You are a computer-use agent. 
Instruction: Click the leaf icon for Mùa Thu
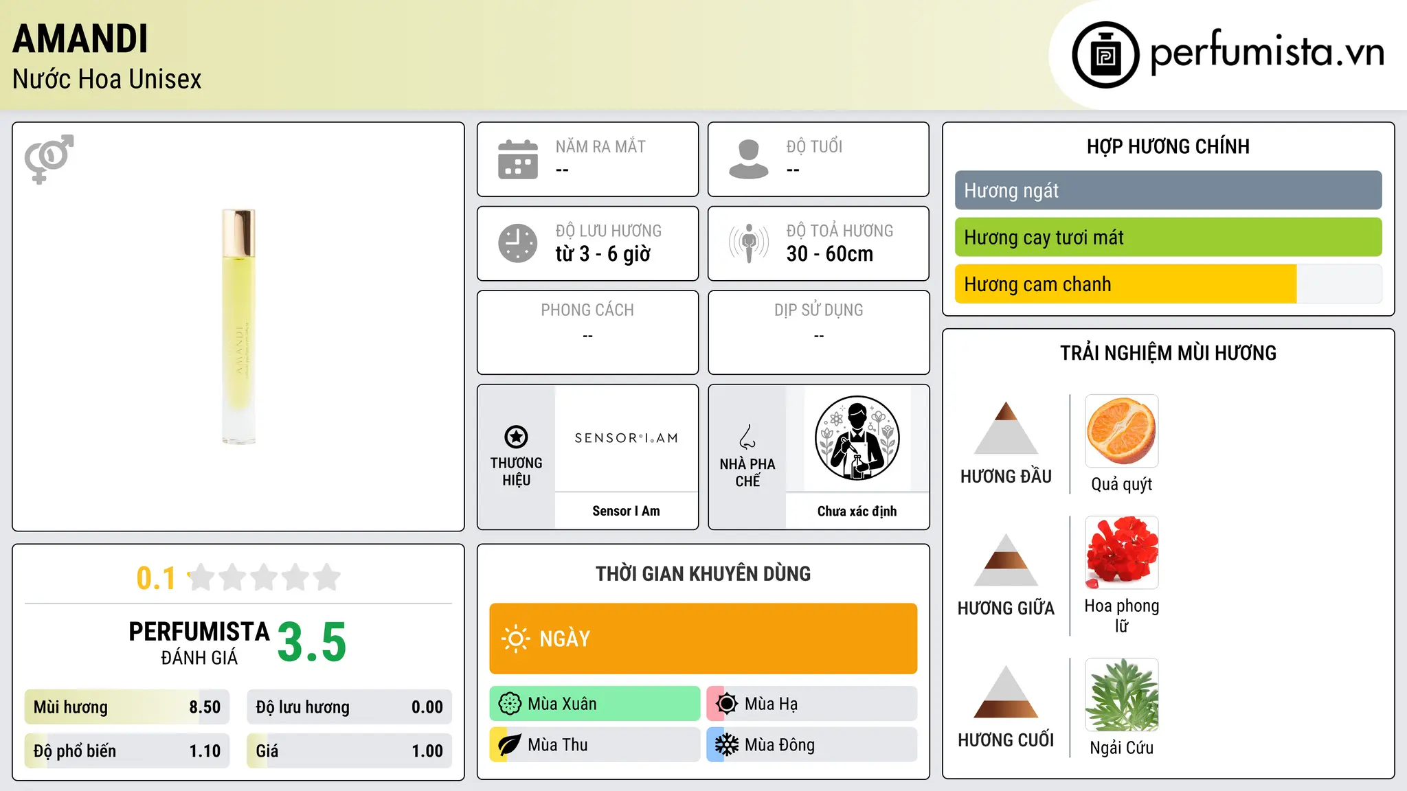pyautogui.click(x=510, y=745)
